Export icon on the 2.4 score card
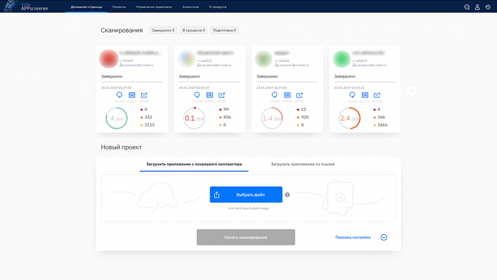Screen dimensions: 497x280 pos(377,95)
